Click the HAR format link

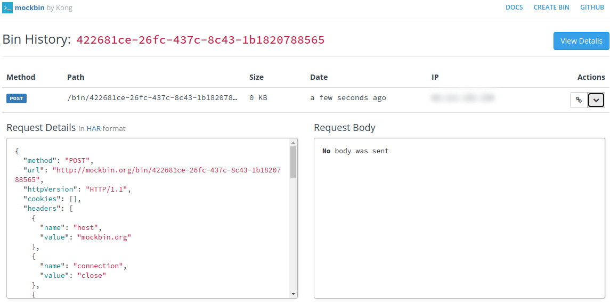point(93,128)
